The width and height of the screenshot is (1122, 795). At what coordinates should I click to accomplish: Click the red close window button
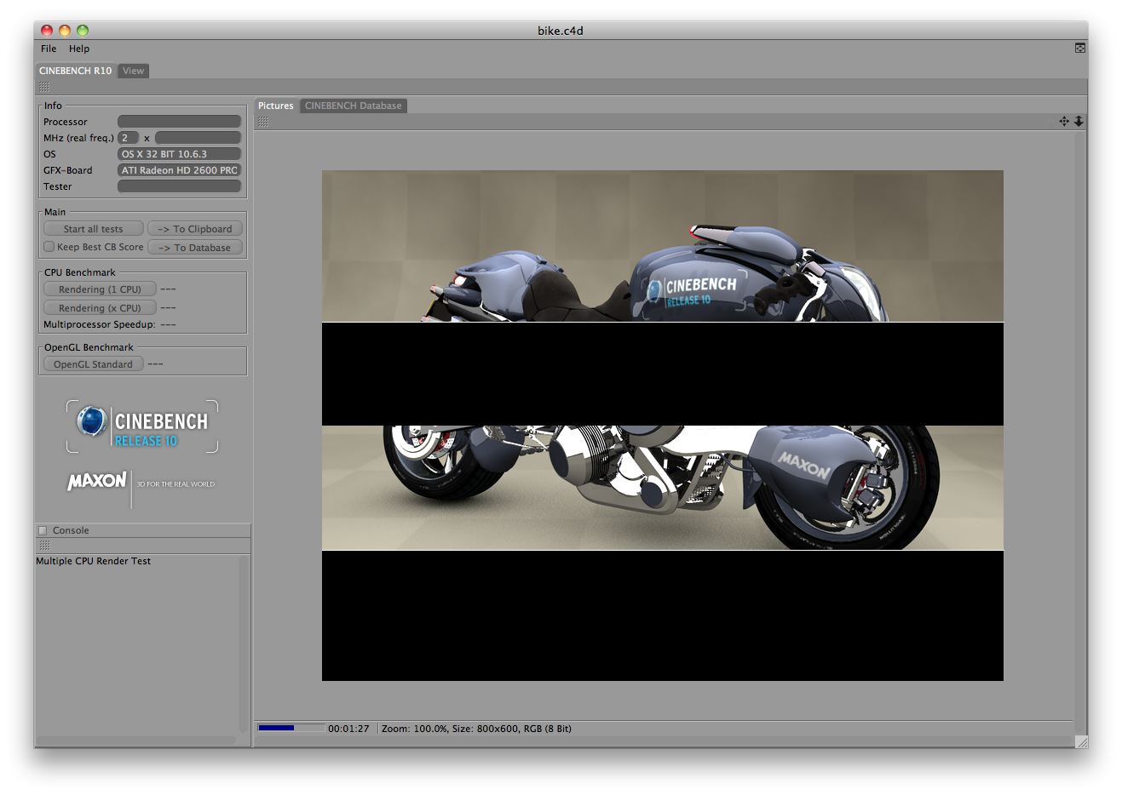click(x=47, y=31)
